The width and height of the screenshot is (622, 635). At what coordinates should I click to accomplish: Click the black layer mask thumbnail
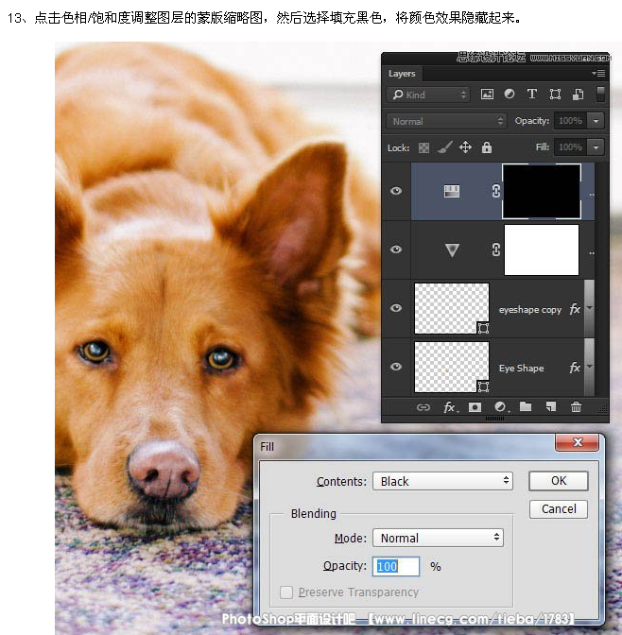pyautogui.click(x=542, y=191)
